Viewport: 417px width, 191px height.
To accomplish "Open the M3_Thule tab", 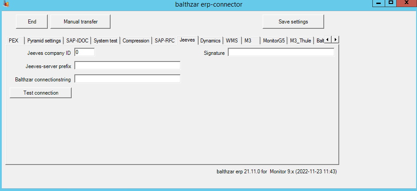I will (301, 41).
